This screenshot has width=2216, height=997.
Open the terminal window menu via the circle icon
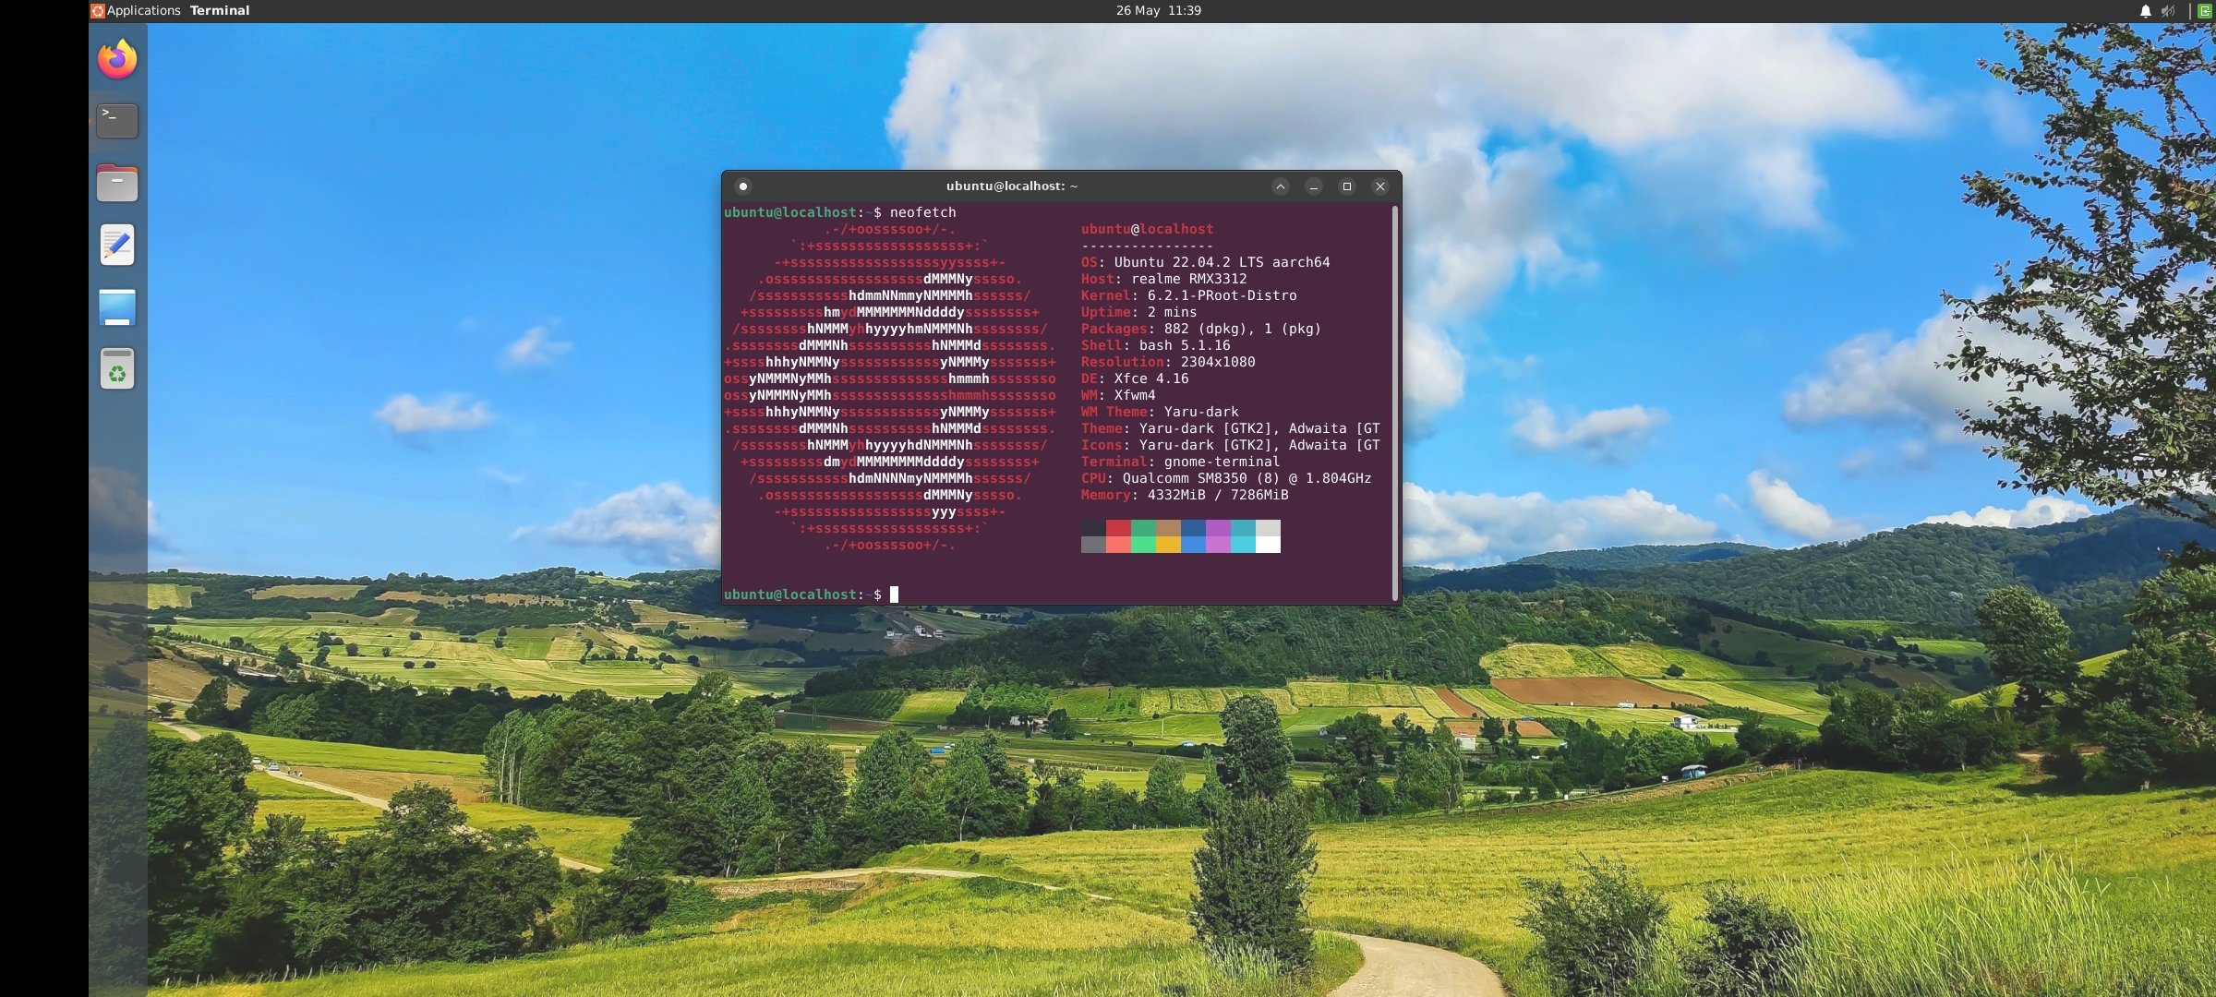tap(744, 186)
